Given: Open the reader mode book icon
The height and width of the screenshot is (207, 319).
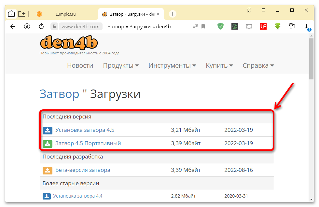Looking at the screenshot, I should 249,26.
